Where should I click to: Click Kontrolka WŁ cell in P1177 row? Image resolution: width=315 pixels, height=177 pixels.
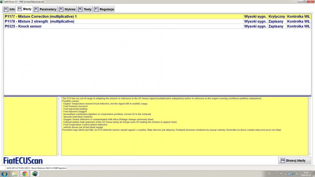click(298, 16)
